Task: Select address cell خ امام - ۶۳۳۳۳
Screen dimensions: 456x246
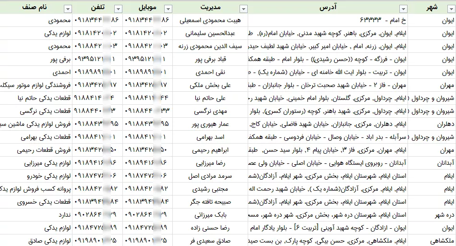Action: click(x=328, y=20)
